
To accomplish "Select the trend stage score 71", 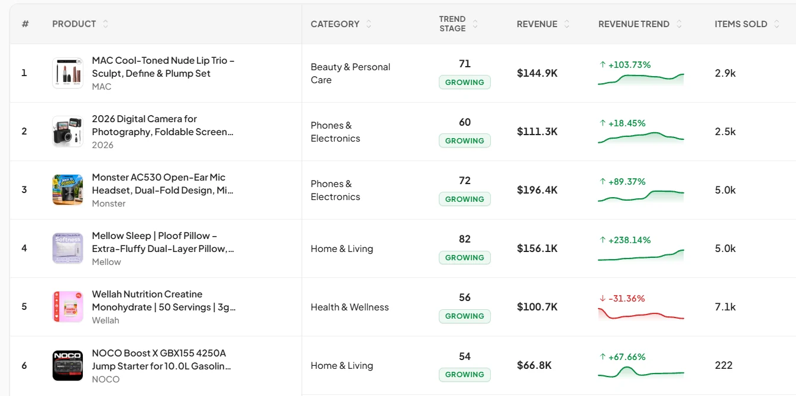I will click(465, 64).
